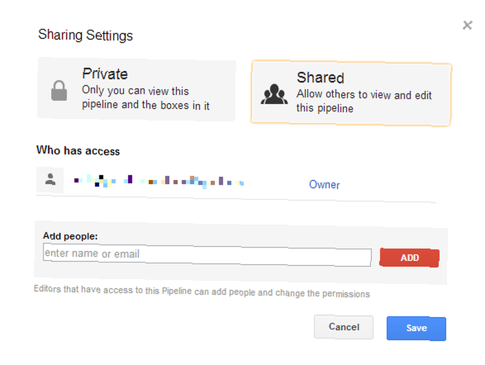Select the Shared sharing option
The height and width of the screenshot is (365, 485).
[x=351, y=93]
